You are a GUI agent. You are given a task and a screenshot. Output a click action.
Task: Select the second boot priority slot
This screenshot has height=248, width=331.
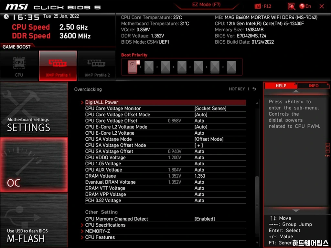point(149,67)
